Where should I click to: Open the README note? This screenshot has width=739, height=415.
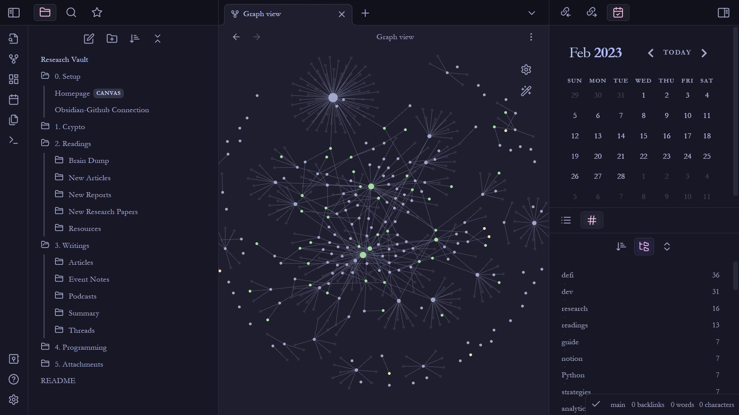(x=58, y=381)
